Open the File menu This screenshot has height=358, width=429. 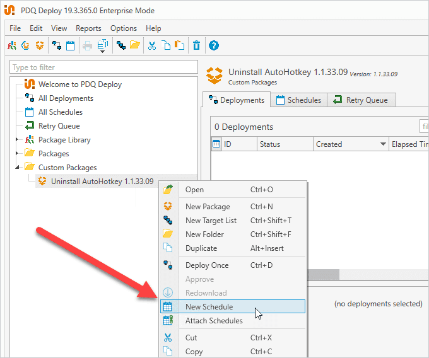[x=15, y=28]
